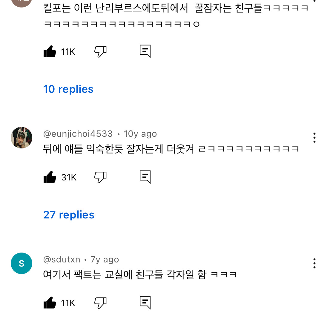Click the 7y ago timestamp
336x313 pixels.
(x=105, y=259)
